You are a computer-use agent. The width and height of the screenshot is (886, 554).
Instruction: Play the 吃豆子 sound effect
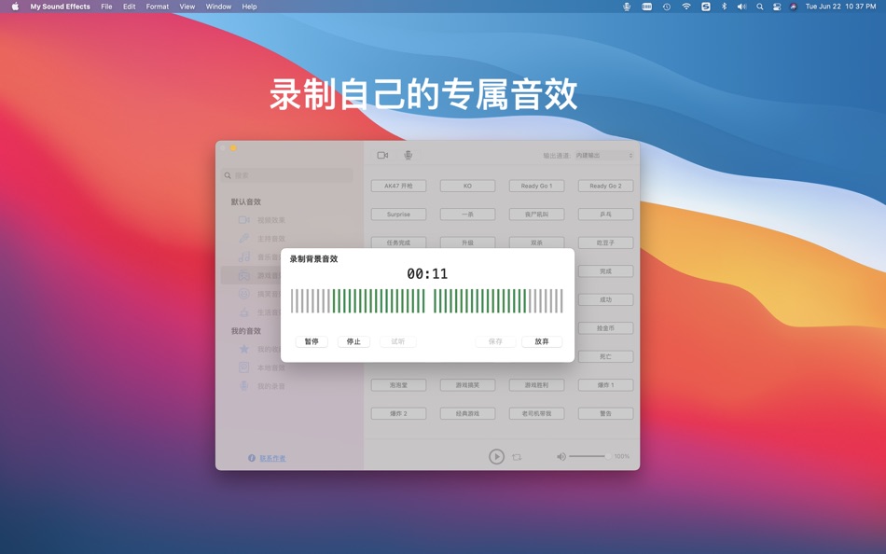click(x=605, y=242)
